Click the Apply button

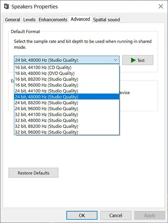150,215
